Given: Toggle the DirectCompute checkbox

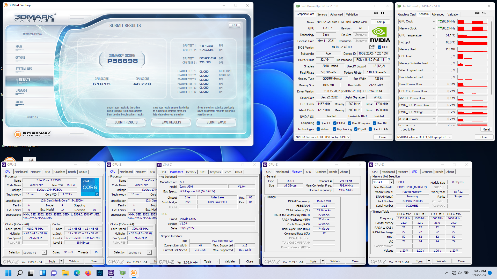Looking at the screenshot, I should tap(349, 123).
